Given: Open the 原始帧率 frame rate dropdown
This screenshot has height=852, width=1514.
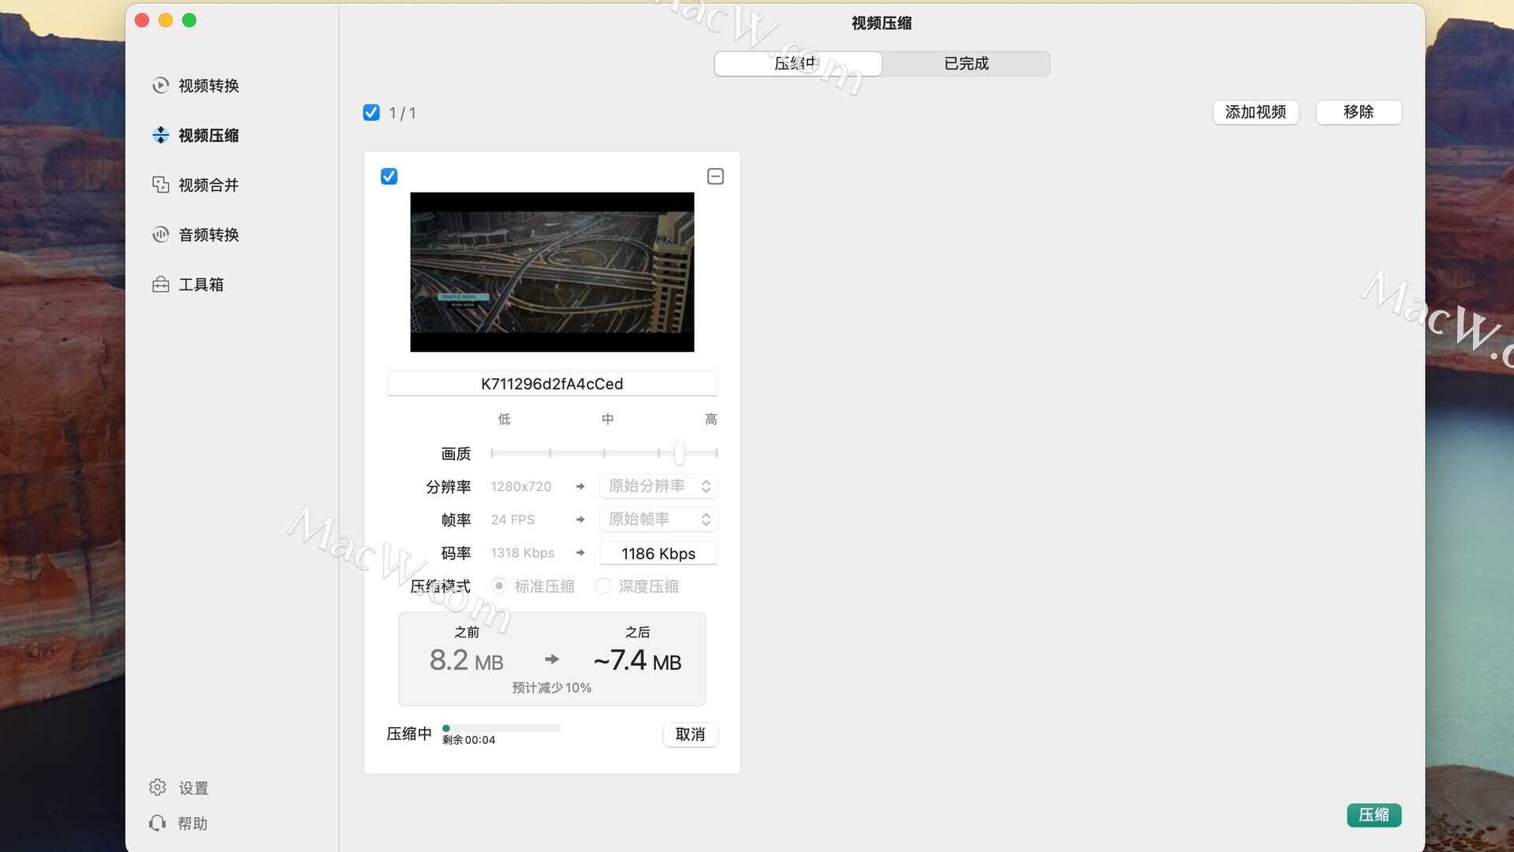Looking at the screenshot, I should tap(658, 519).
